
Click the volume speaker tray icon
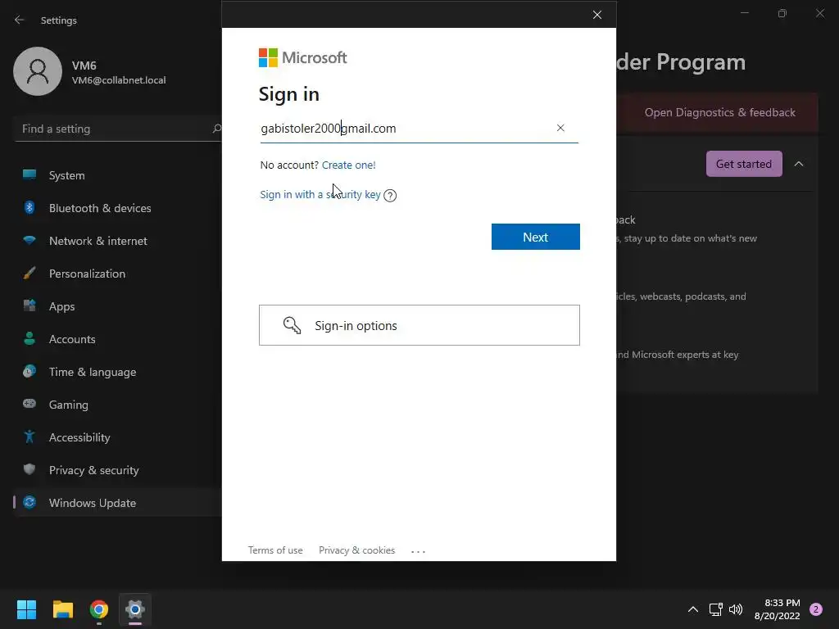[x=737, y=609]
